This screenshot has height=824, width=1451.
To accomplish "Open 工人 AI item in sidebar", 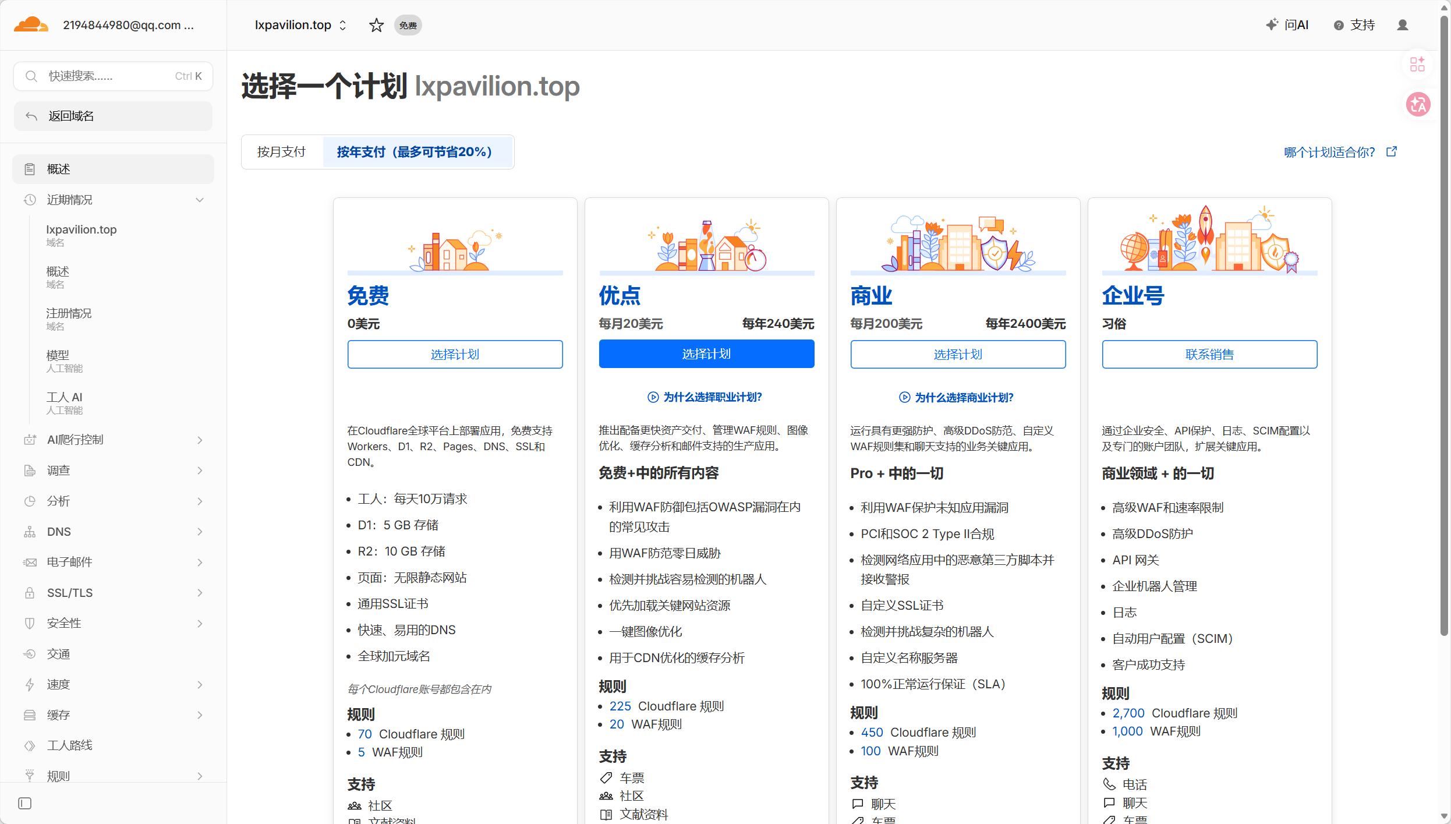I will click(64, 403).
